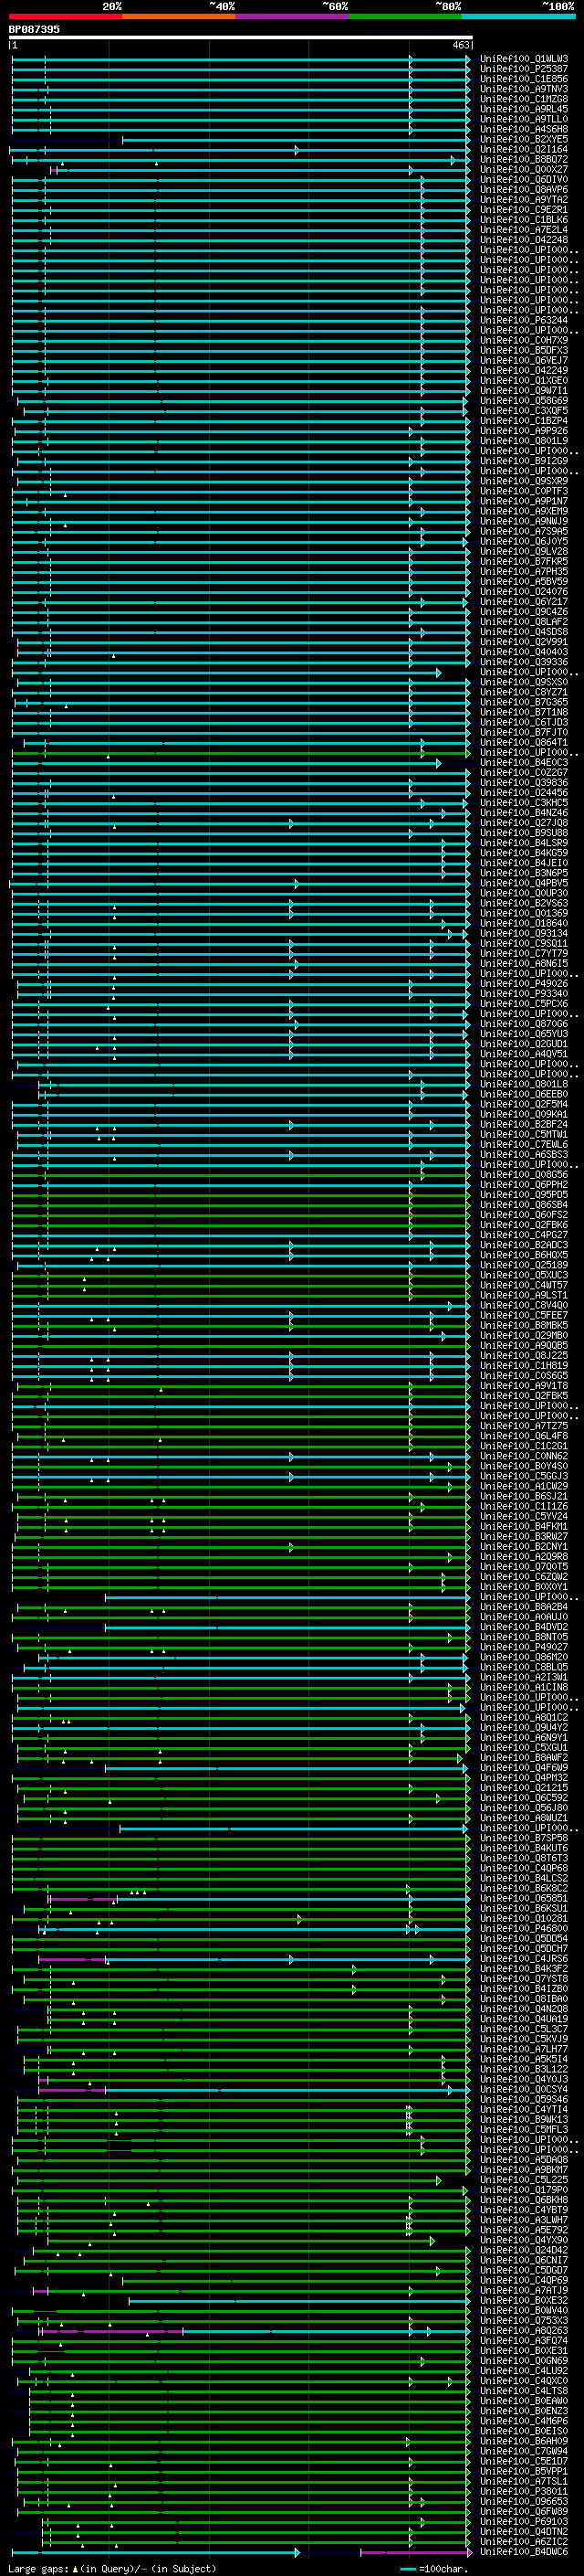Click the UniRef100_A6ZIC2 hit label
584x2576 pixels.
523,2541
